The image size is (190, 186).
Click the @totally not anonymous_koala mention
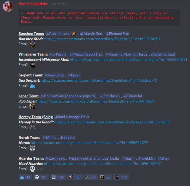pyautogui.click(x=94, y=158)
